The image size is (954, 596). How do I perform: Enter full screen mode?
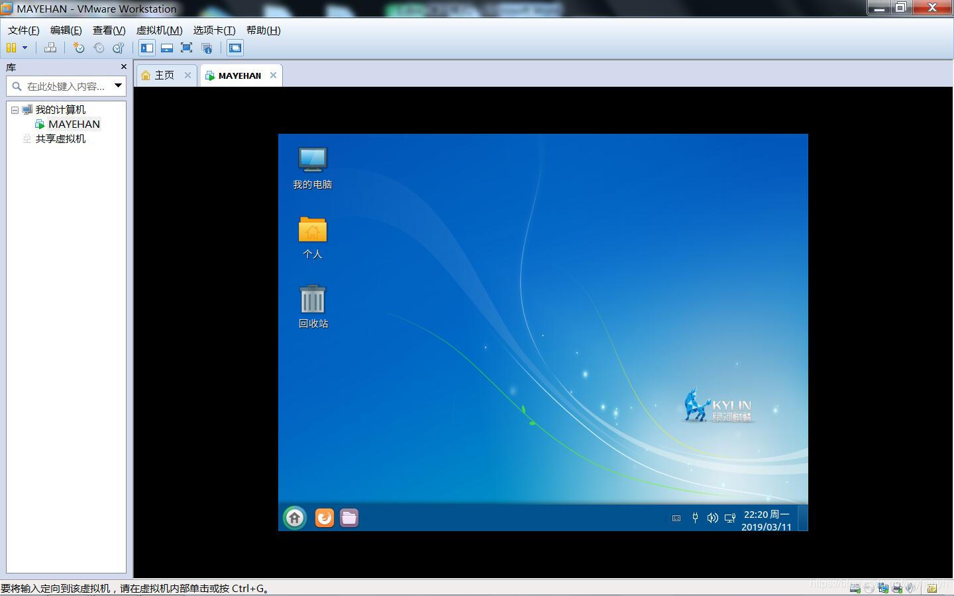pyautogui.click(x=186, y=48)
